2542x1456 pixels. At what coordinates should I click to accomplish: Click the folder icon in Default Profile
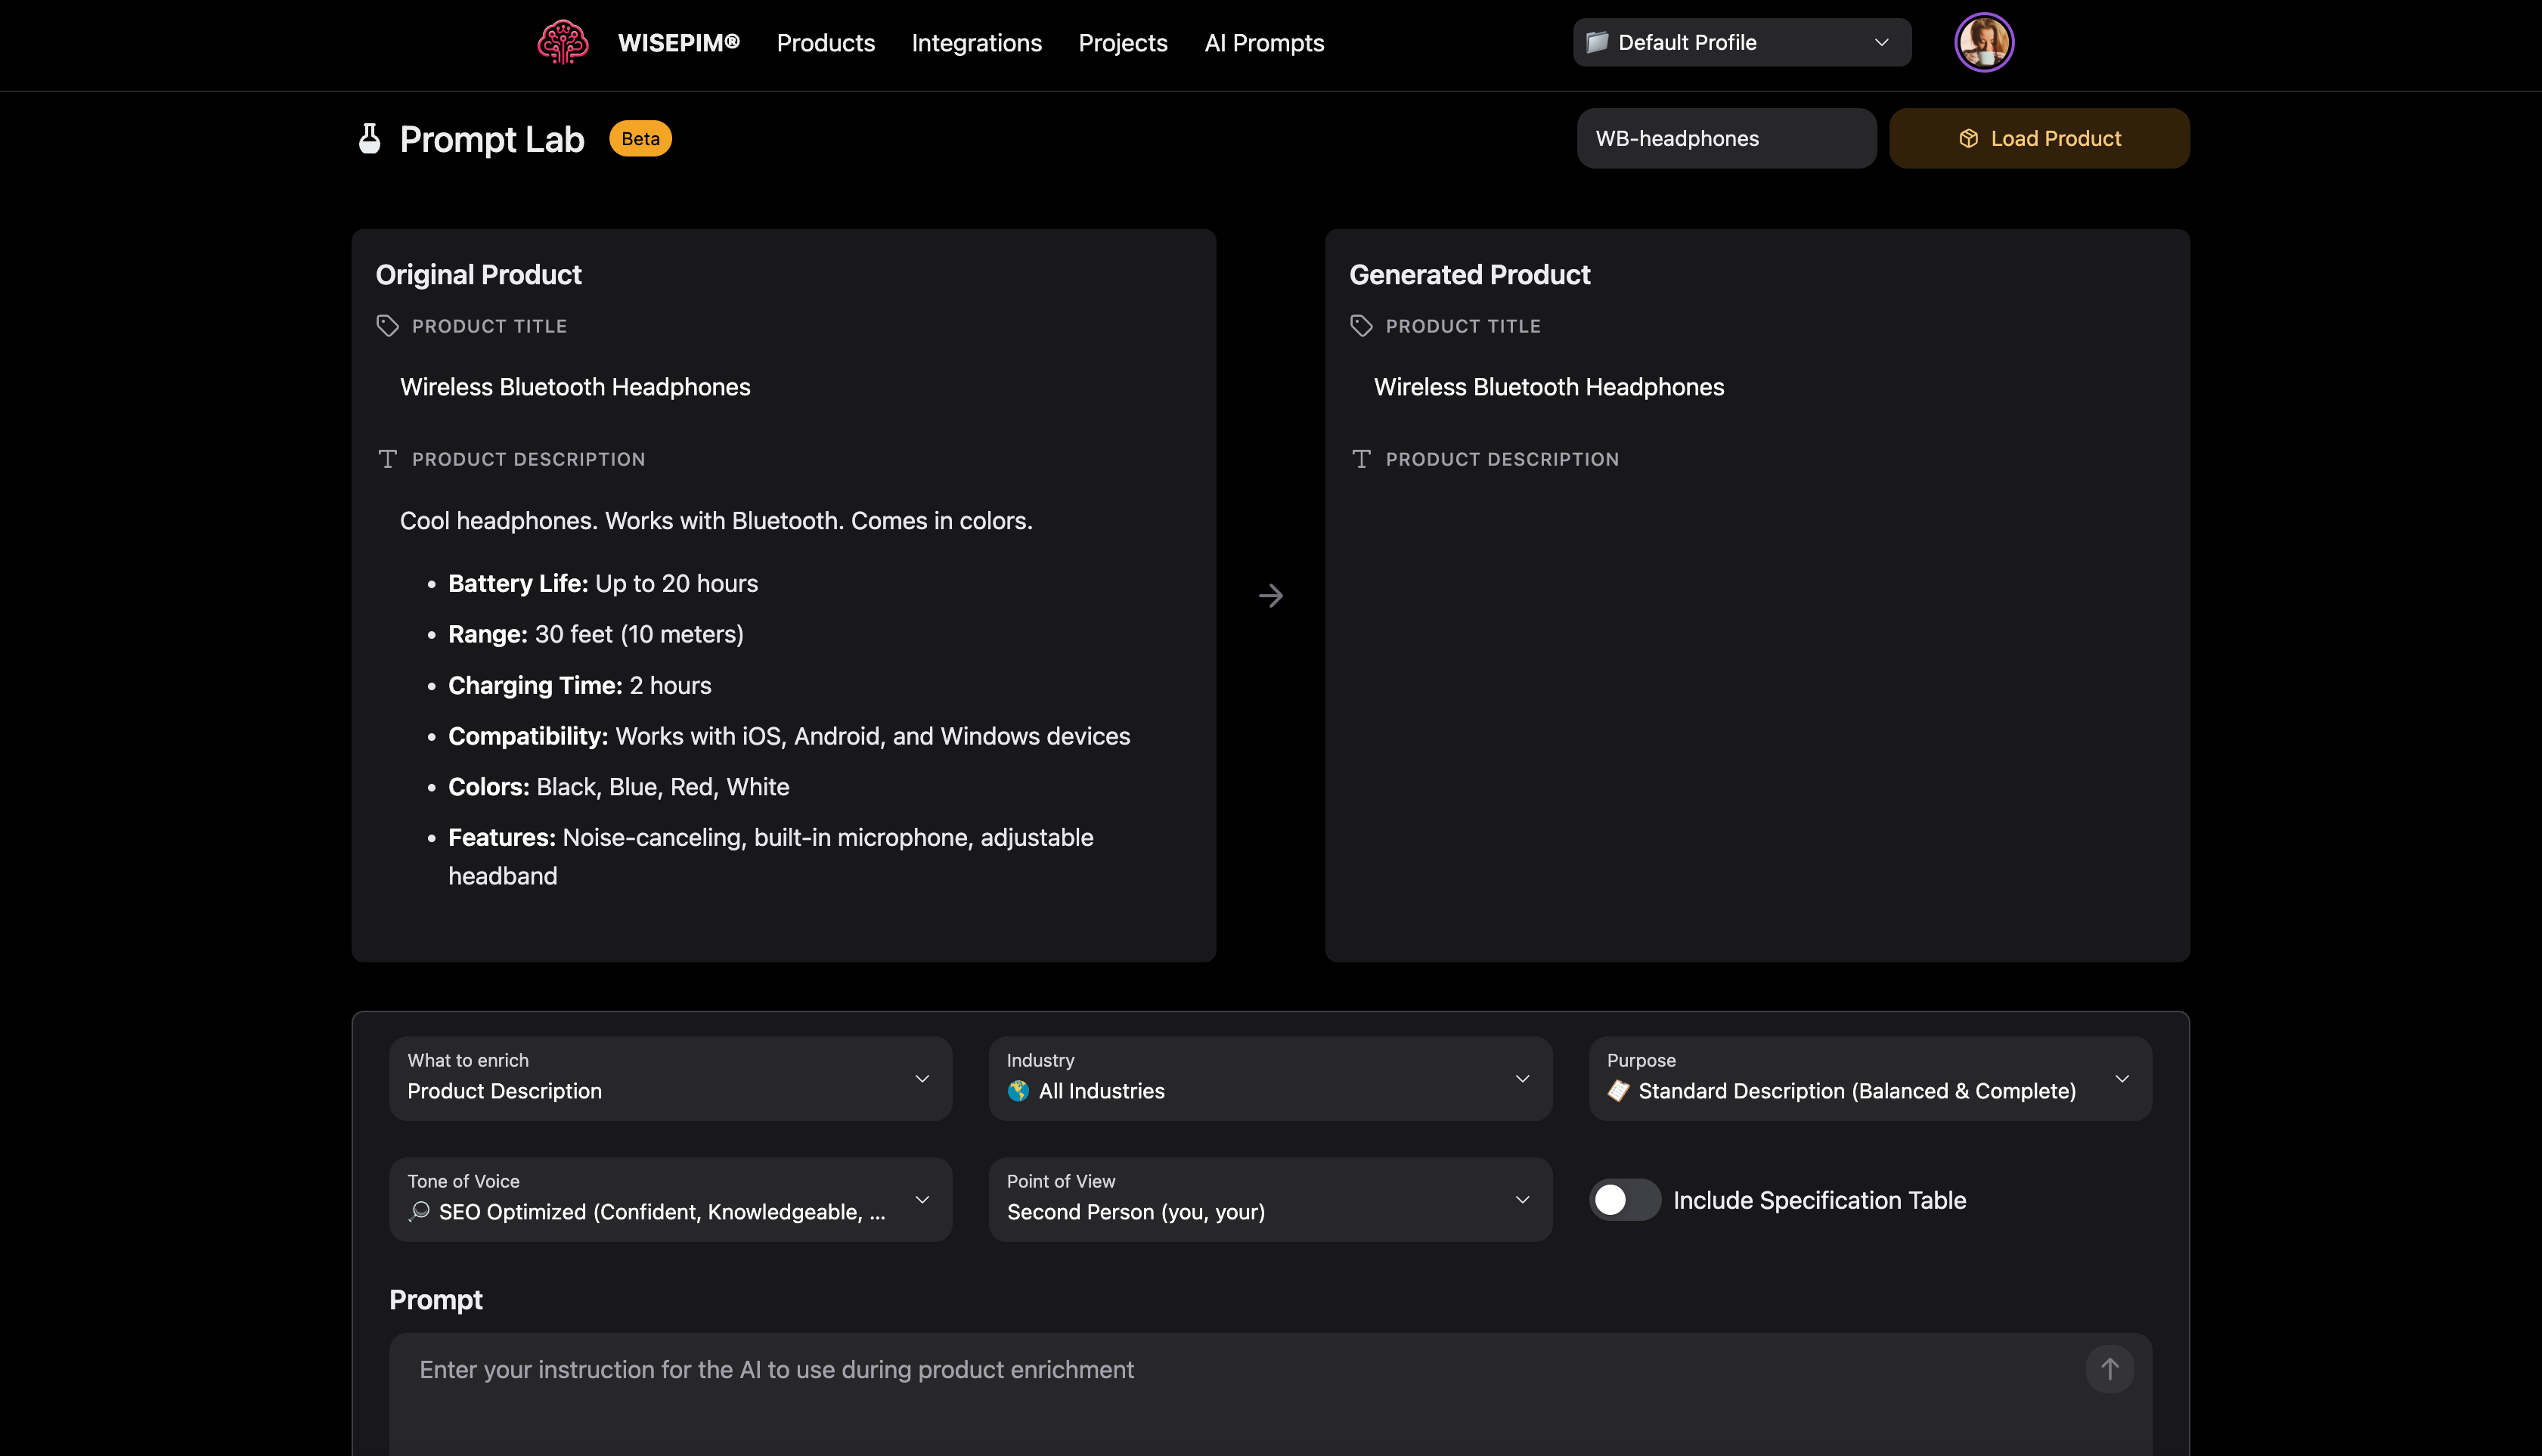click(1596, 42)
